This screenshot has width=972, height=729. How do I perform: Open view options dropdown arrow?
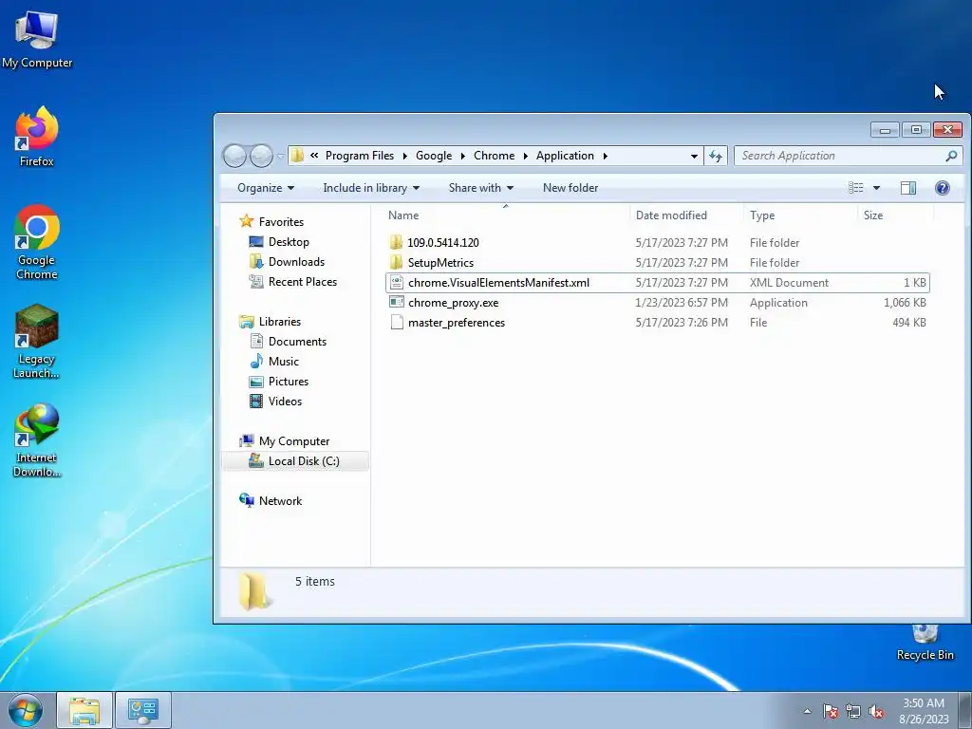[876, 188]
